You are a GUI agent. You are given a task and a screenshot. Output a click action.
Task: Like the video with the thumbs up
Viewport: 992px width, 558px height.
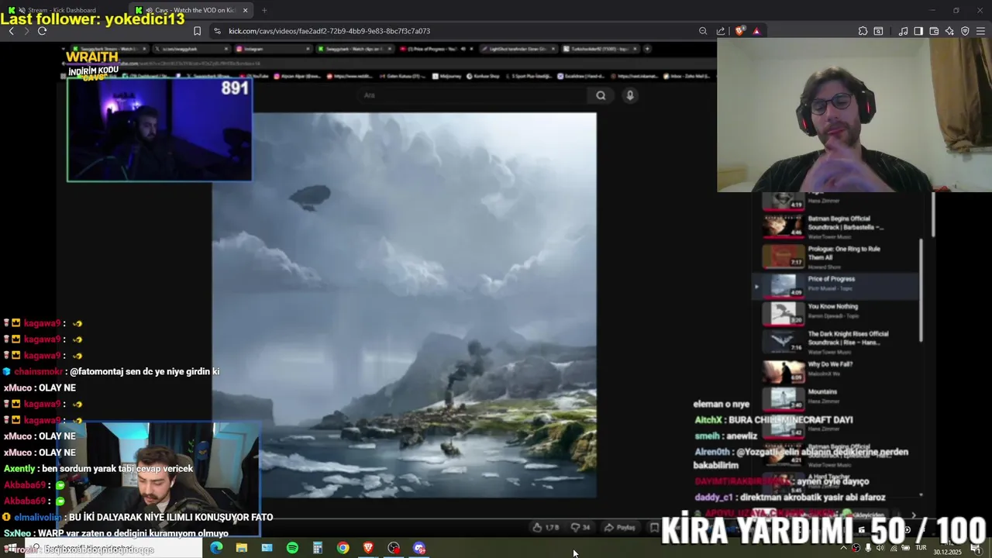[546, 527]
